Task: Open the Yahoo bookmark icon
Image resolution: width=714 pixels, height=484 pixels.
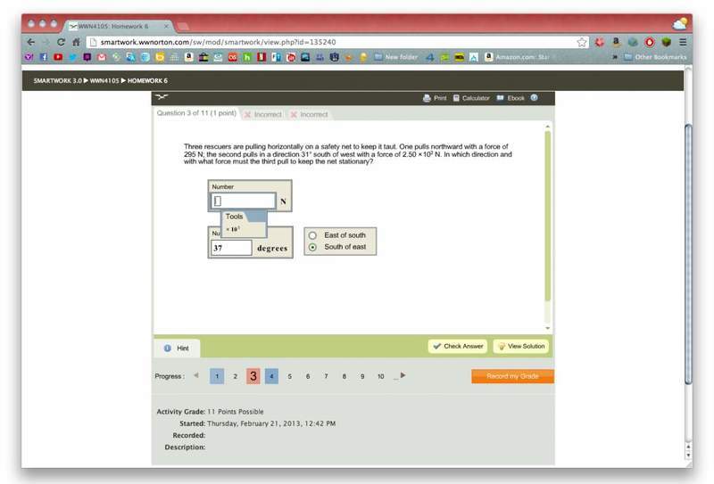Action: (x=29, y=57)
